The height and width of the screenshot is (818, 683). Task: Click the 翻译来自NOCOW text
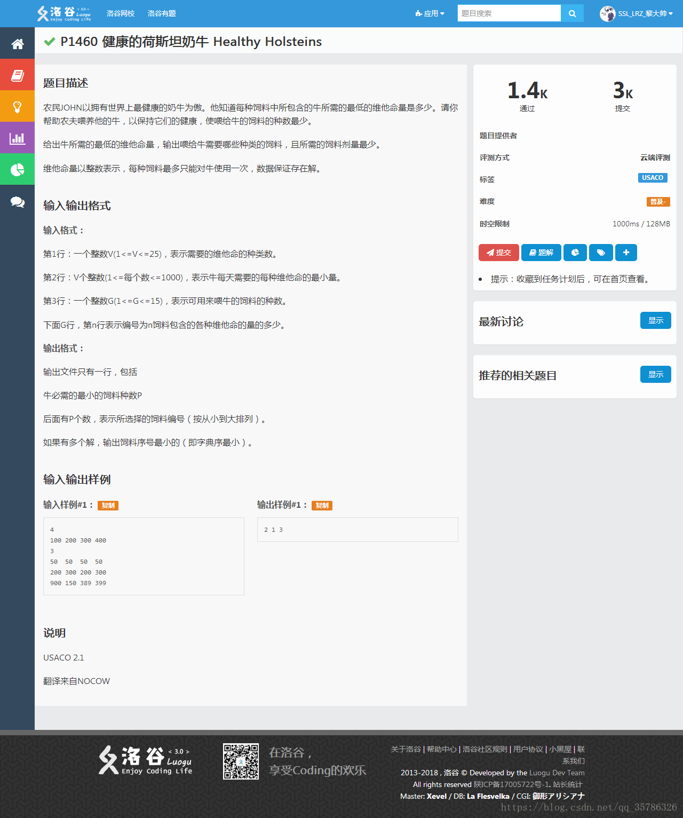point(76,681)
